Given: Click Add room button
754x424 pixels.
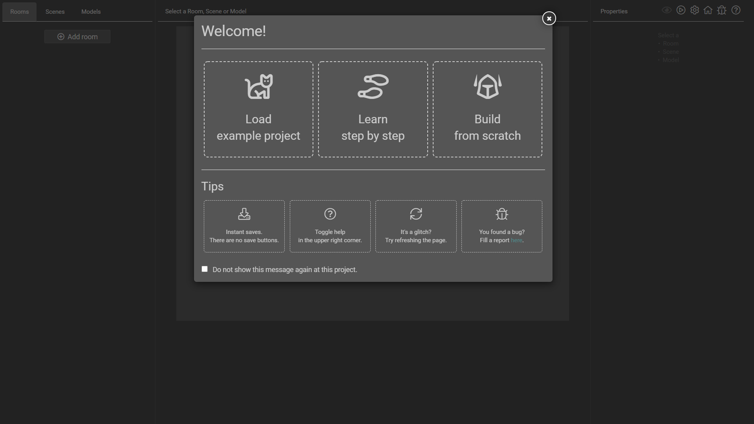Looking at the screenshot, I should click(77, 37).
